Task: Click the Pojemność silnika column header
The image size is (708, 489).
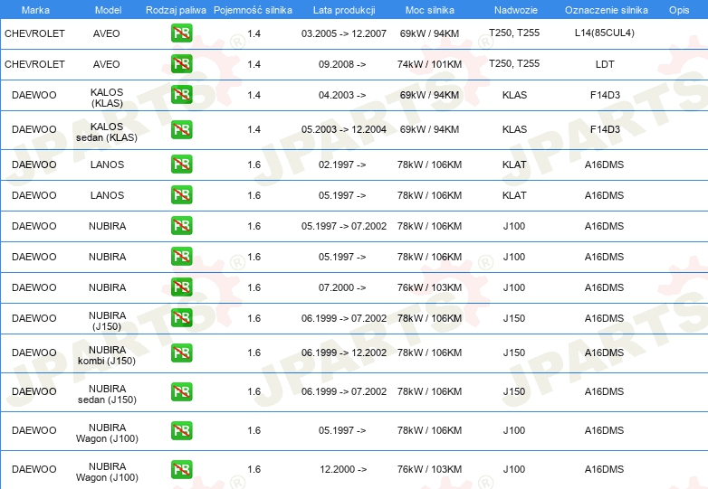Action: (x=253, y=10)
